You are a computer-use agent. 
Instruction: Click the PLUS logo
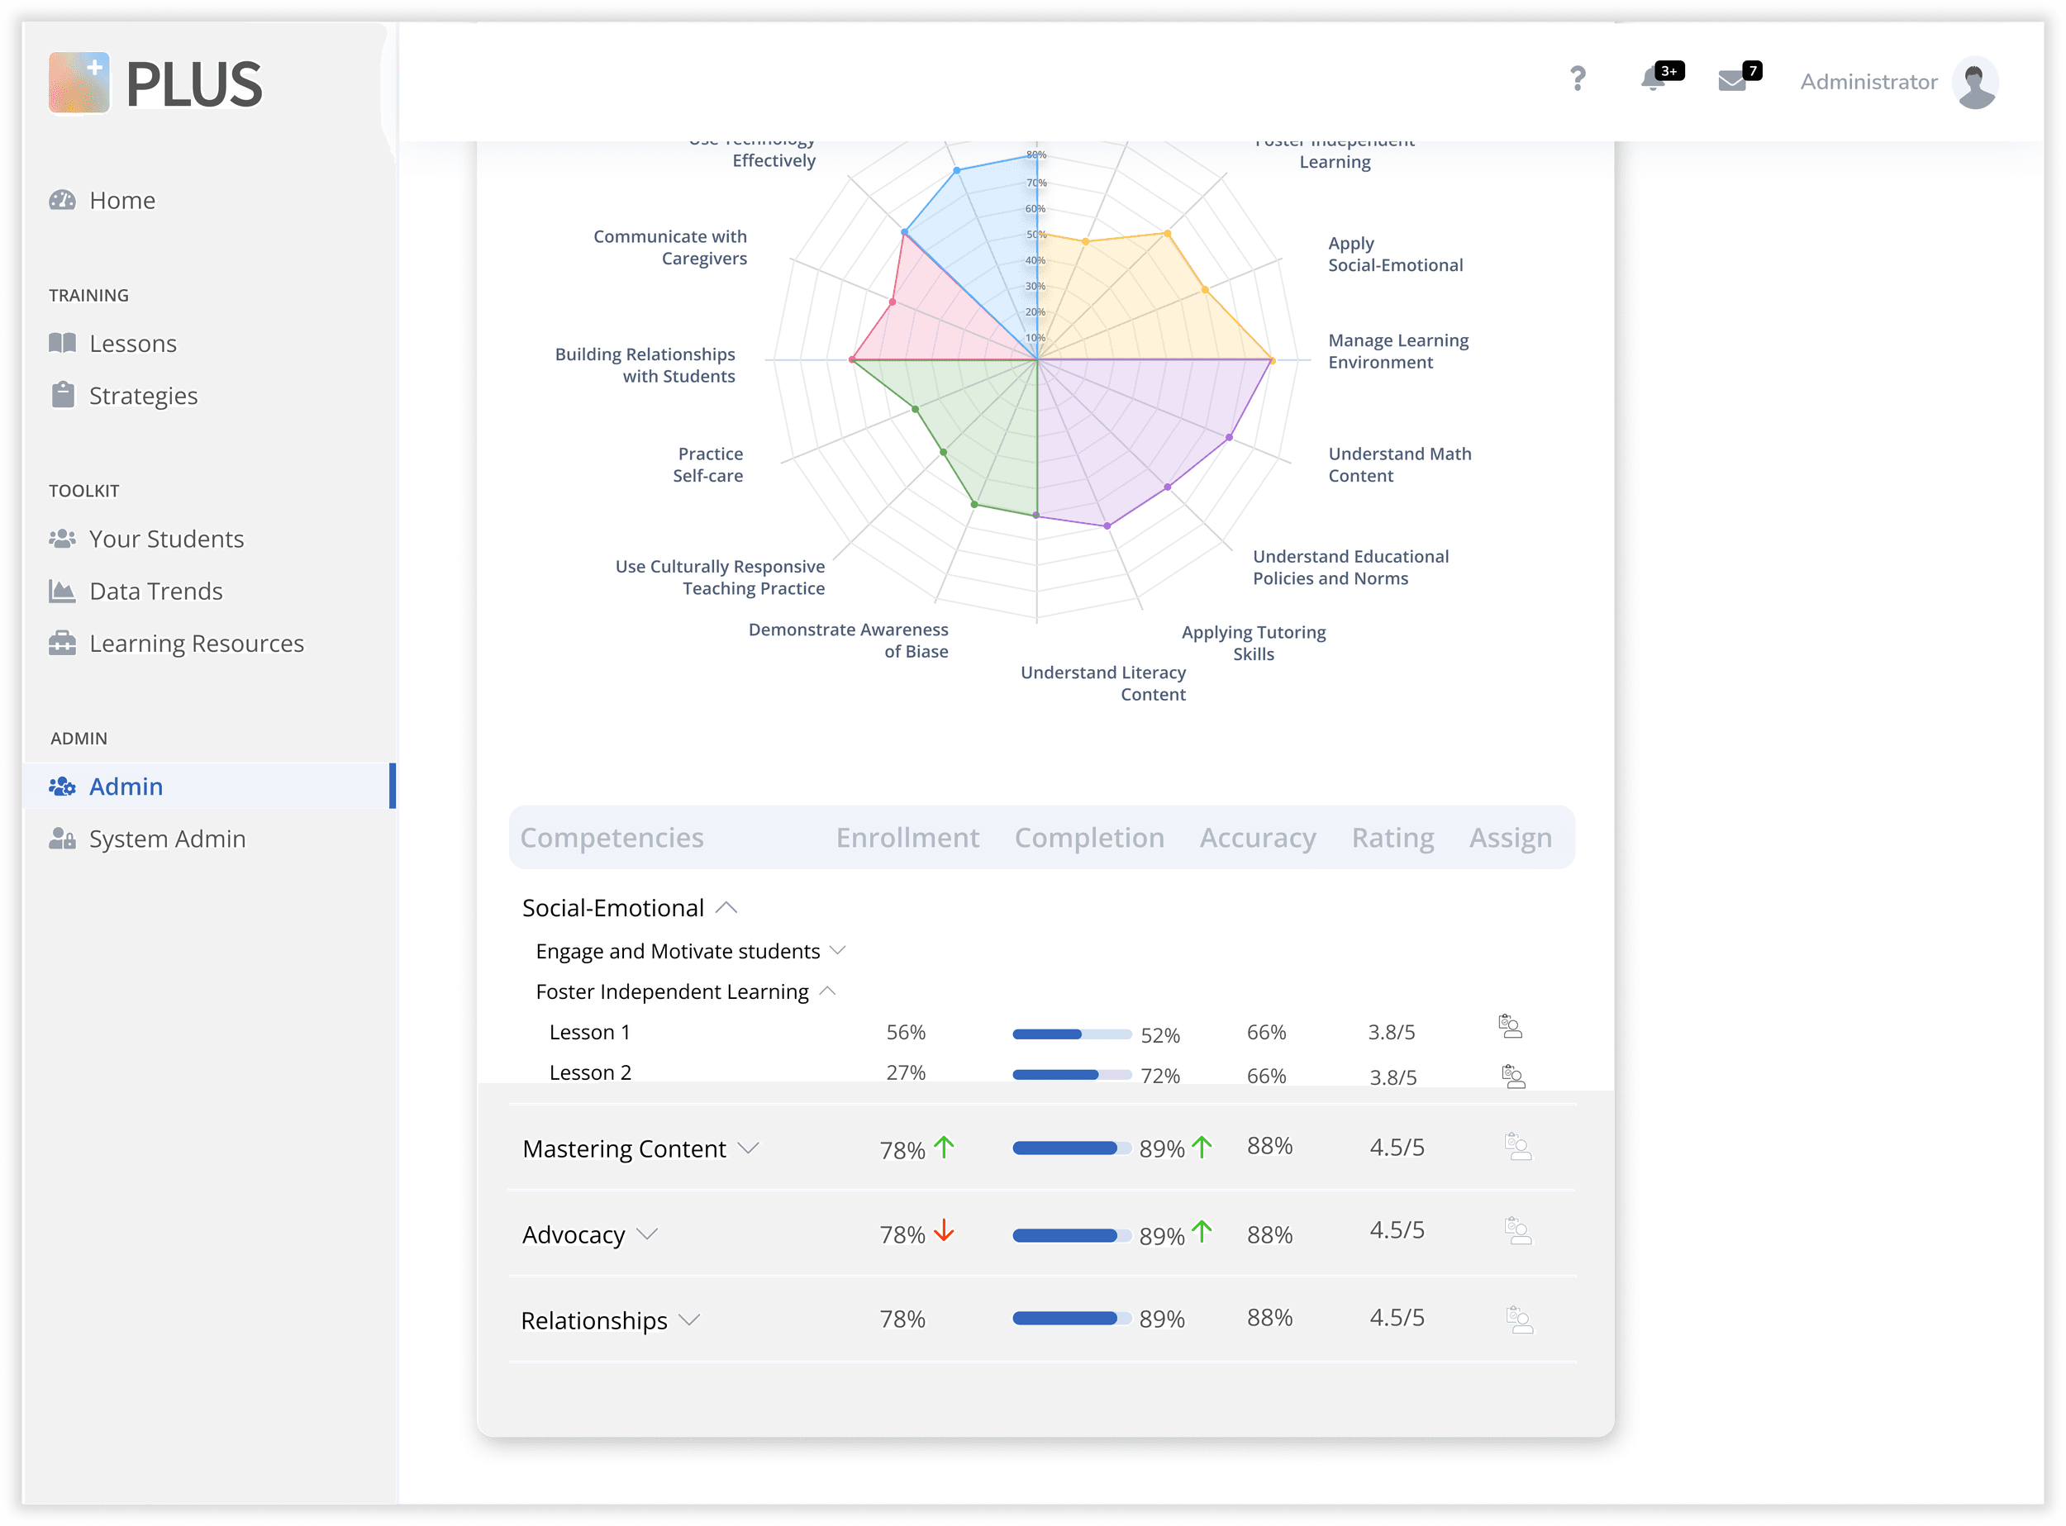coord(155,83)
